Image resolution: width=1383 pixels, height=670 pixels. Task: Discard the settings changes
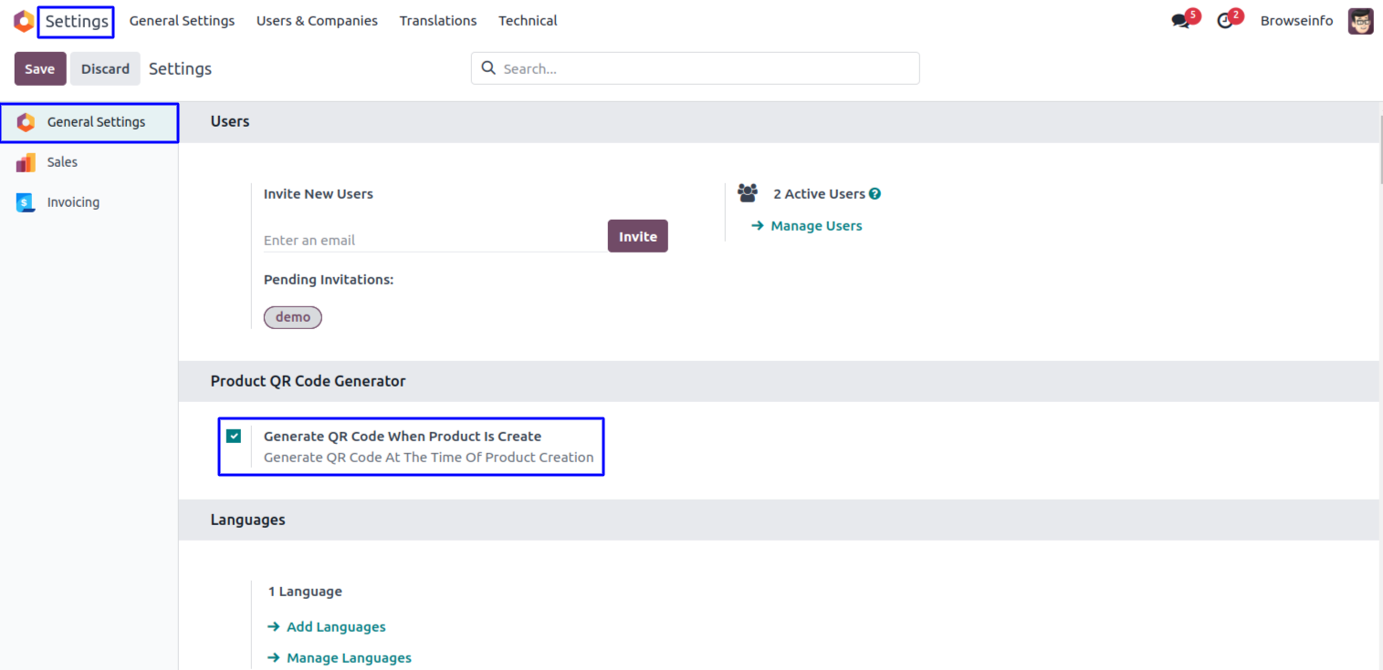click(105, 69)
